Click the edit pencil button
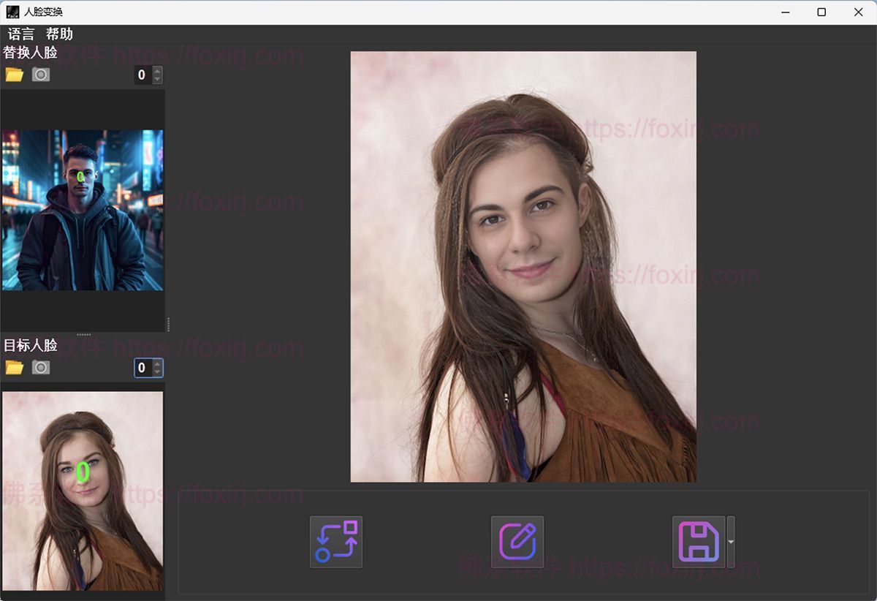The height and width of the screenshot is (601, 877). point(517,542)
